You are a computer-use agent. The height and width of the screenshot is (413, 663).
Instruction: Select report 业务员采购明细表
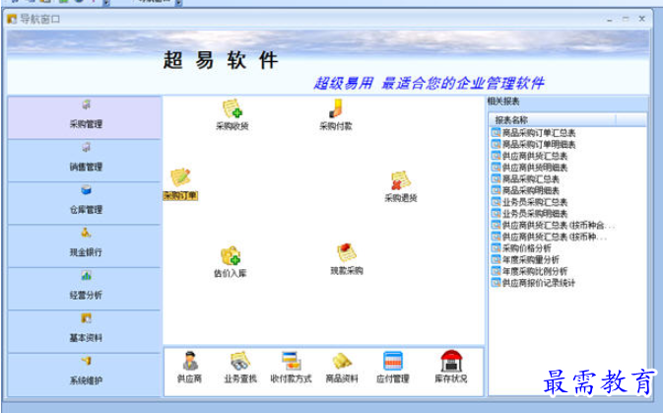coord(529,213)
